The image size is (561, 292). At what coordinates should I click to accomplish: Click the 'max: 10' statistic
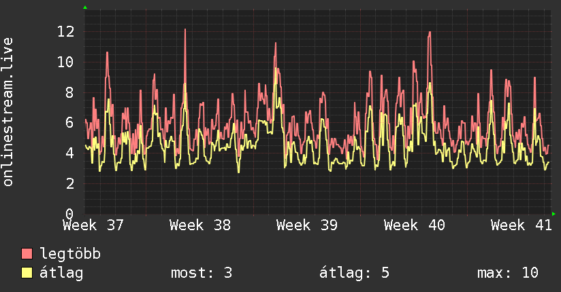pos(508,273)
